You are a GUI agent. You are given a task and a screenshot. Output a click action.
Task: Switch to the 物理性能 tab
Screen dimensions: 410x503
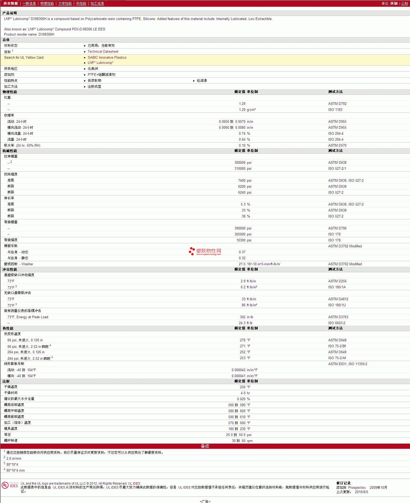[x=47, y=3]
